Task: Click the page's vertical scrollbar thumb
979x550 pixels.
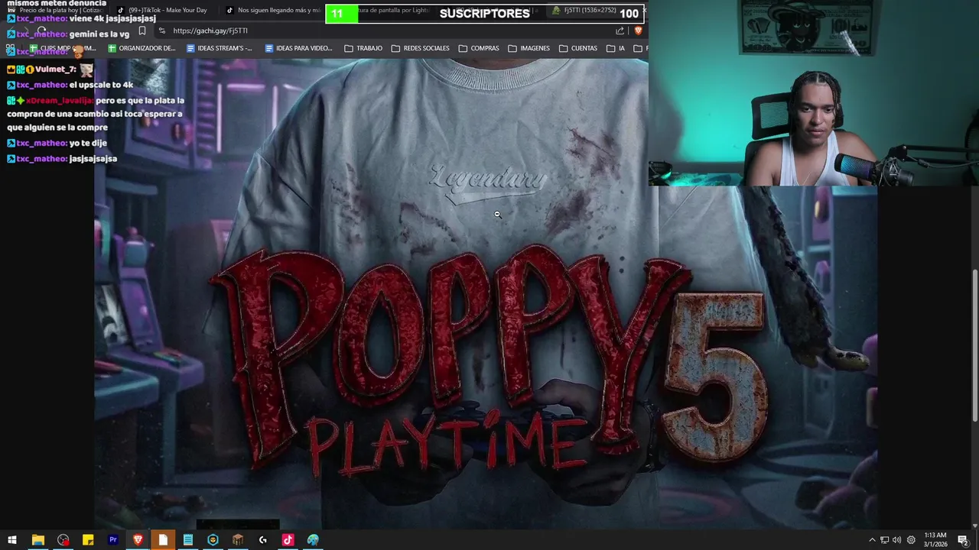Action: [x=974, y=345]
